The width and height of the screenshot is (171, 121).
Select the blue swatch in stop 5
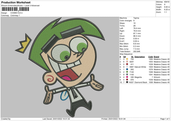(127, 69)
